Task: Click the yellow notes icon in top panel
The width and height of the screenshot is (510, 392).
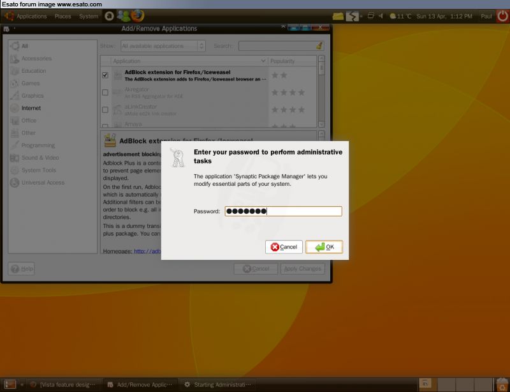Action: coord(338,16)
